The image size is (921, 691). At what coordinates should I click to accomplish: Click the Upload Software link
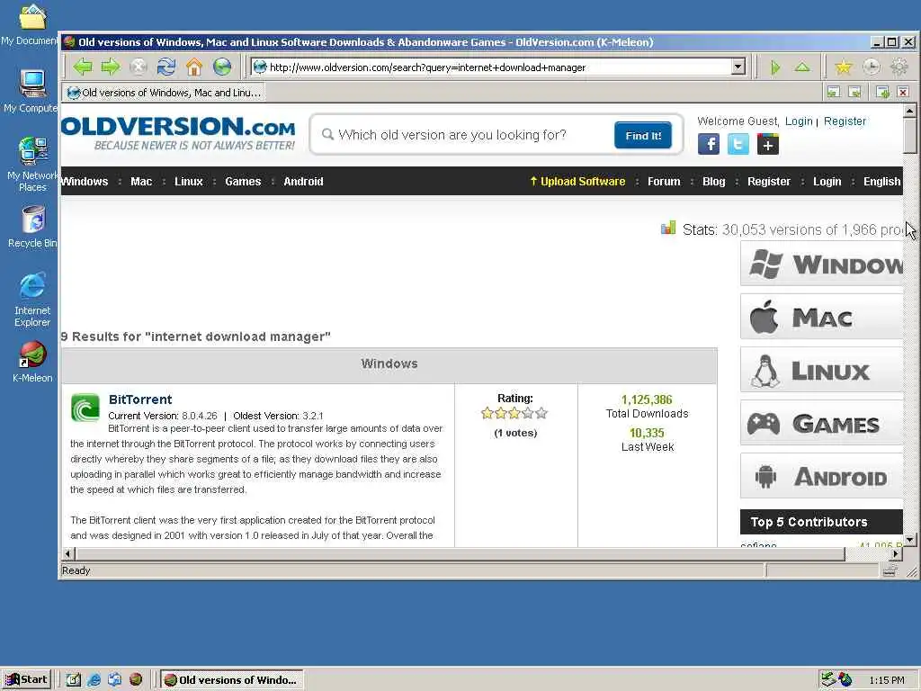click(x=577, y=182)
